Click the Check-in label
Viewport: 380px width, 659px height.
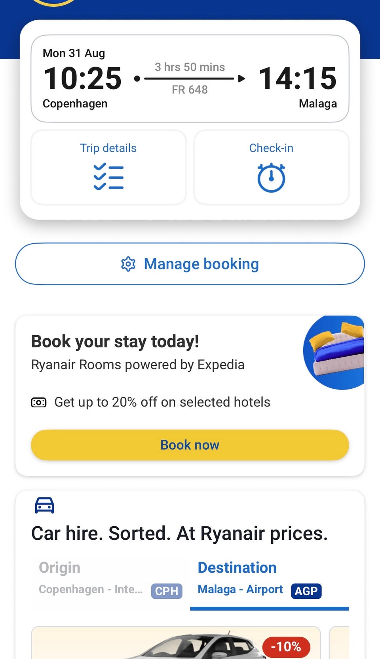point(271,148)
